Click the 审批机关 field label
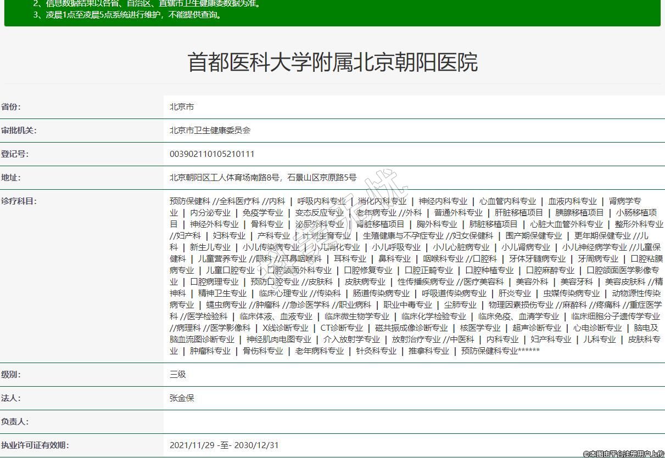This screenshot has height=458, width=665. click(19, 131)
